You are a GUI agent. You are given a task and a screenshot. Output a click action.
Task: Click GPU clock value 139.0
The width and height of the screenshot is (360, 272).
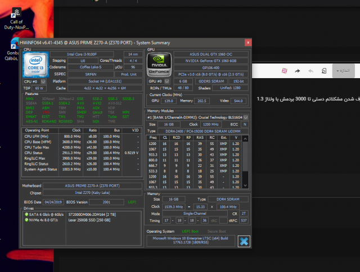tap(169, 101)
